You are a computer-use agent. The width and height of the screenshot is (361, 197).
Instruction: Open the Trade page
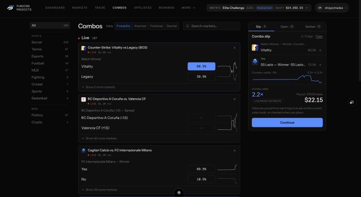100,8
